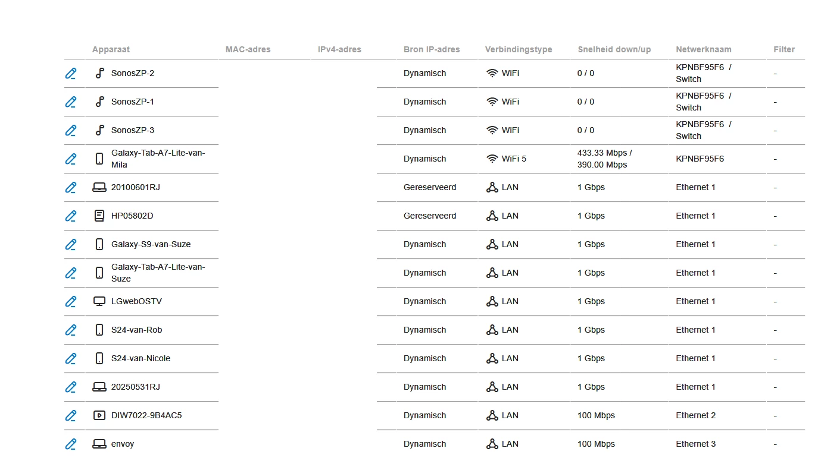Click the edit pencil for S24-van-Nicole
This screenshot has height=461, width=815.
coord(71,359)
